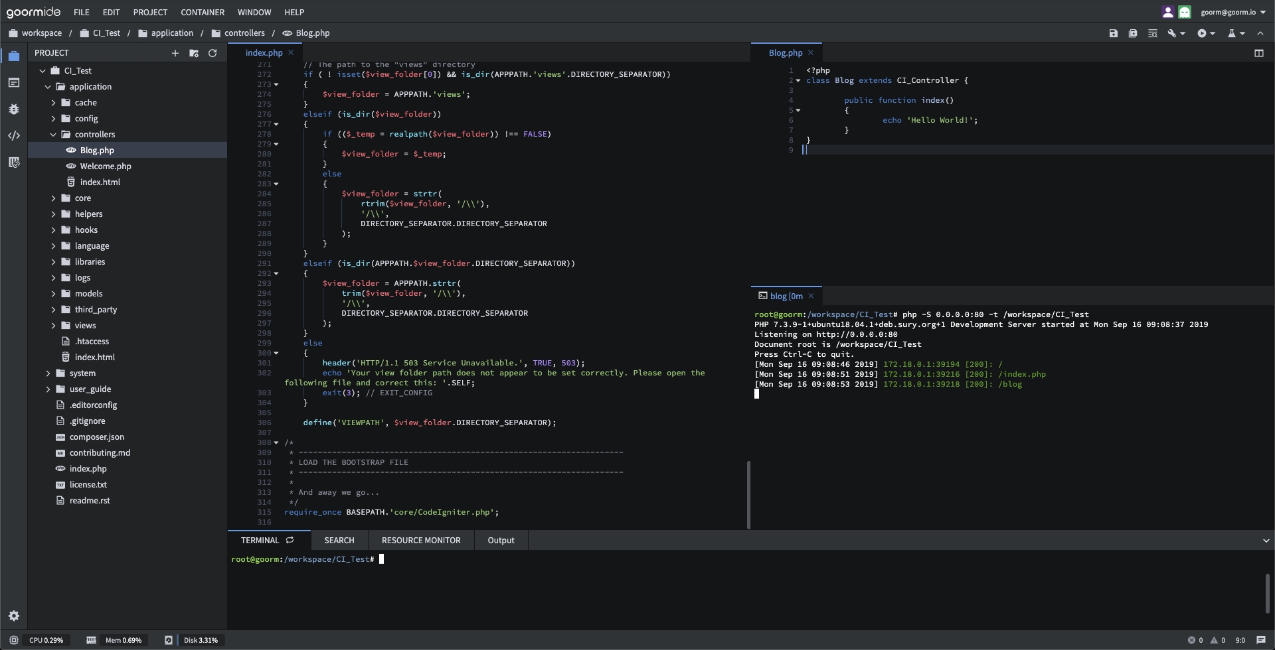1275x650 pixels.
Task: Open the debug bug icon in sidebar
Action: [x=14, y=109]
